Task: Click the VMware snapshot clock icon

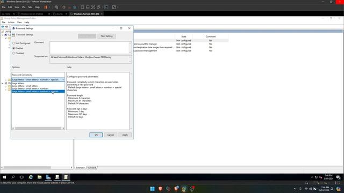Action: (x=64, y=7)
